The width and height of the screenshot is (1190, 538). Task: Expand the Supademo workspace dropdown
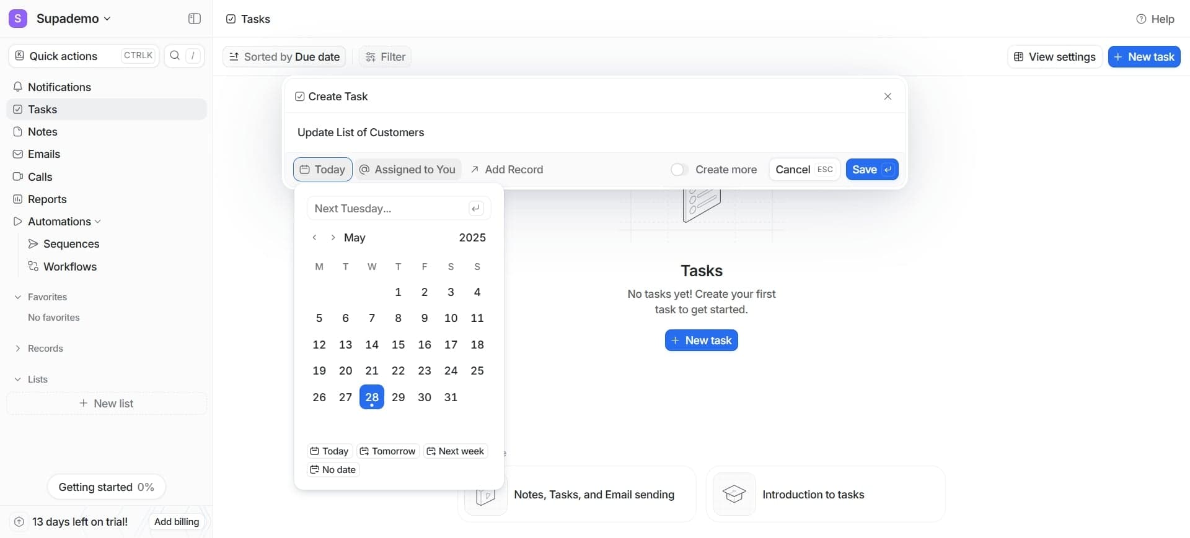(107, 19)
